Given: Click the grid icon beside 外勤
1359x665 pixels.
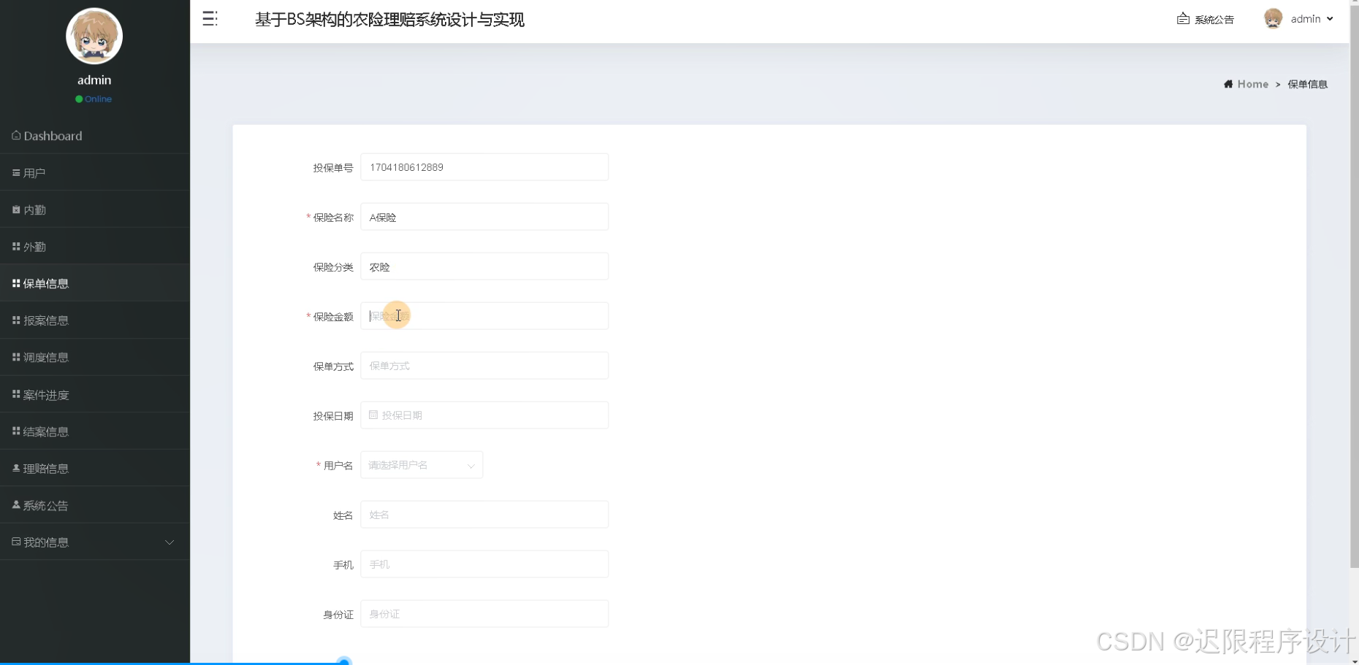Looking at the screenshot, I should [16, 247].
